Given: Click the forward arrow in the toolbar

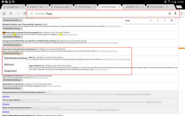Looking at the screenshot, I should (x=18, y=14).
